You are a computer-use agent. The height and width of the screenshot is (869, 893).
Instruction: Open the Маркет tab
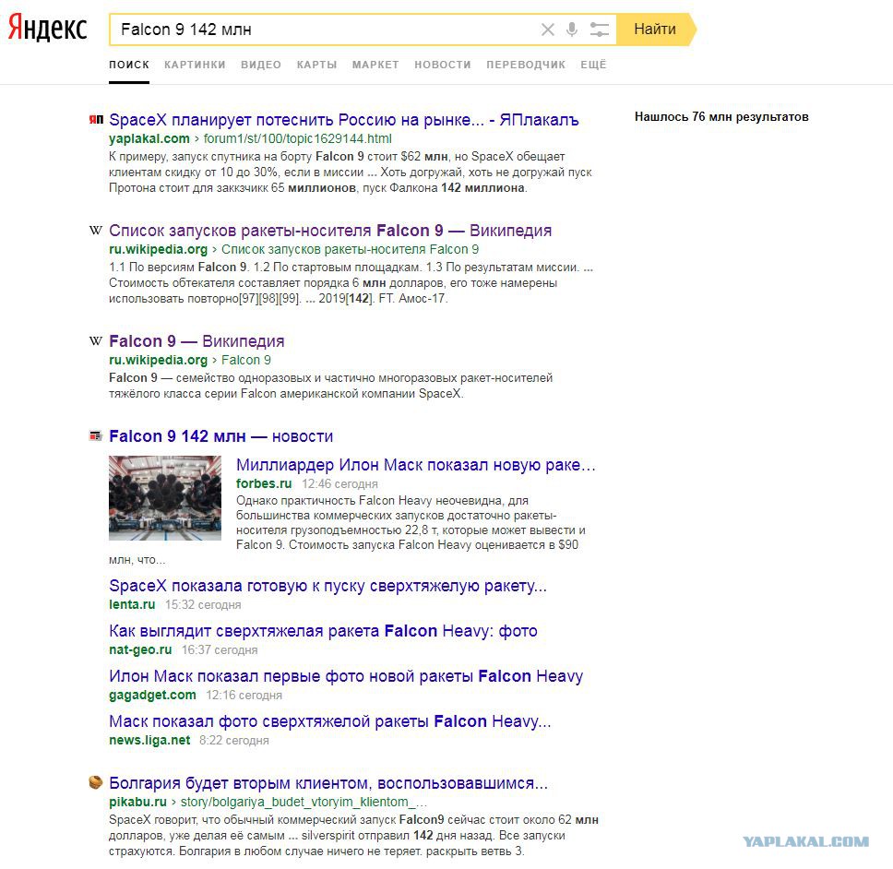coord(375,65)
